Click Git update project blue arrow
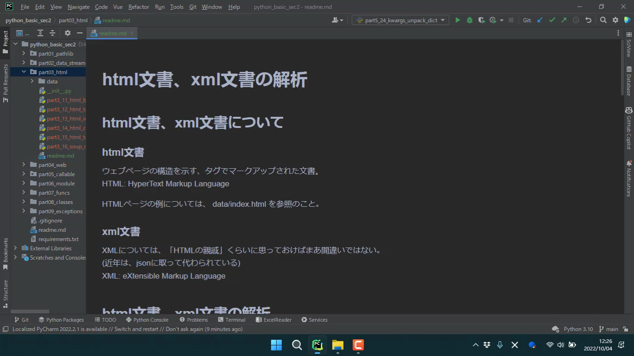Screen dimensions: 634x356 point(540,20)
